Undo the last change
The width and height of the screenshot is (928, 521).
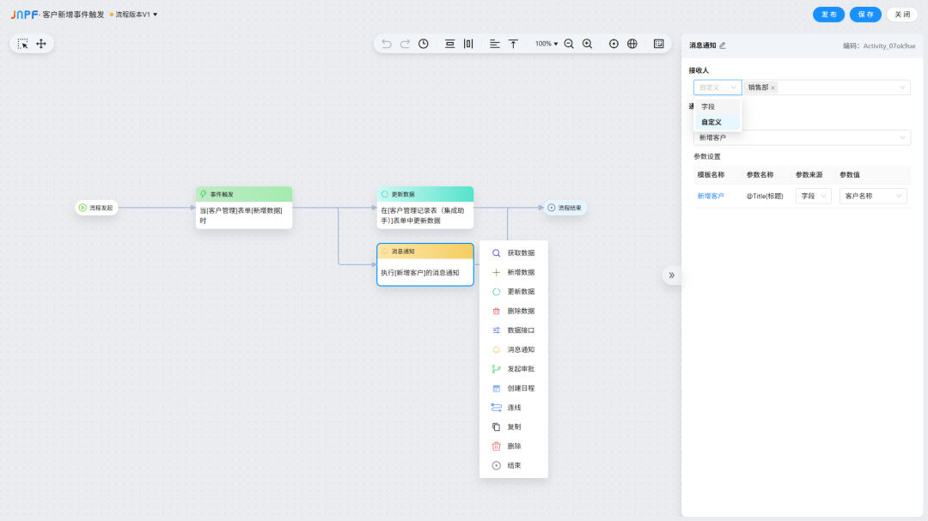(x=387, y=44)
